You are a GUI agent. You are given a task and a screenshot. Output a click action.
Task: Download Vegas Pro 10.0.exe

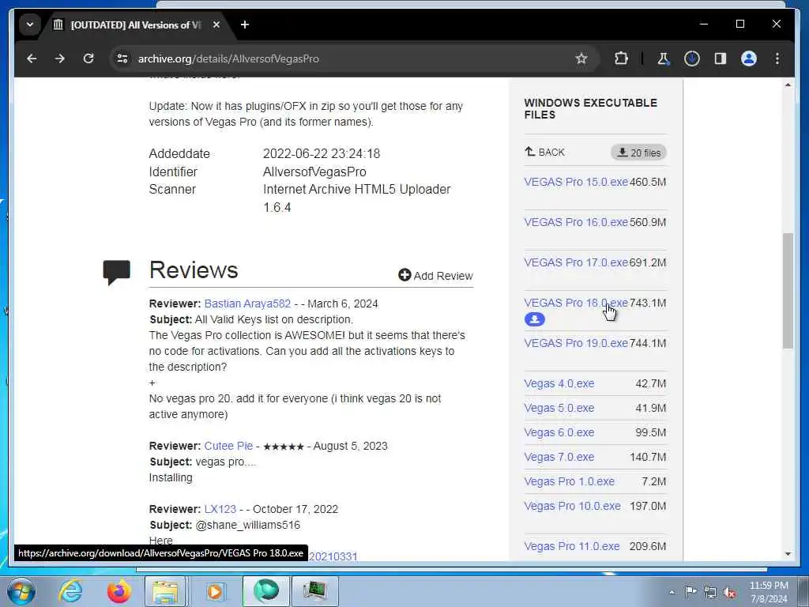pos(572,506)
